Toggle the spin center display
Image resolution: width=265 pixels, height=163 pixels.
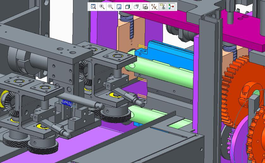171,7
